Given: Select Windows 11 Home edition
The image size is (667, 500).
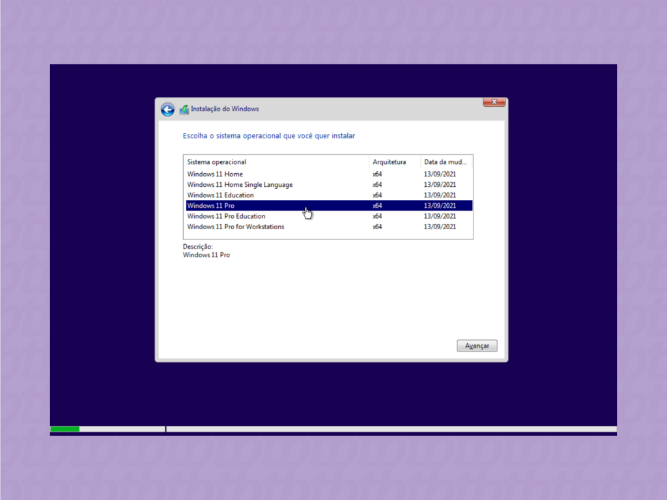Looking at the screenshot, I should coord(329,174).
